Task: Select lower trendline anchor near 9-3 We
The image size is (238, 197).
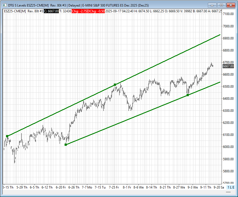Action: click(x=188, y=95)
